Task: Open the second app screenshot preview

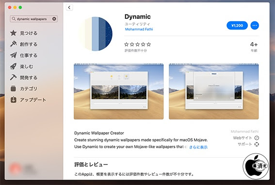Action: tap(213, 91)
